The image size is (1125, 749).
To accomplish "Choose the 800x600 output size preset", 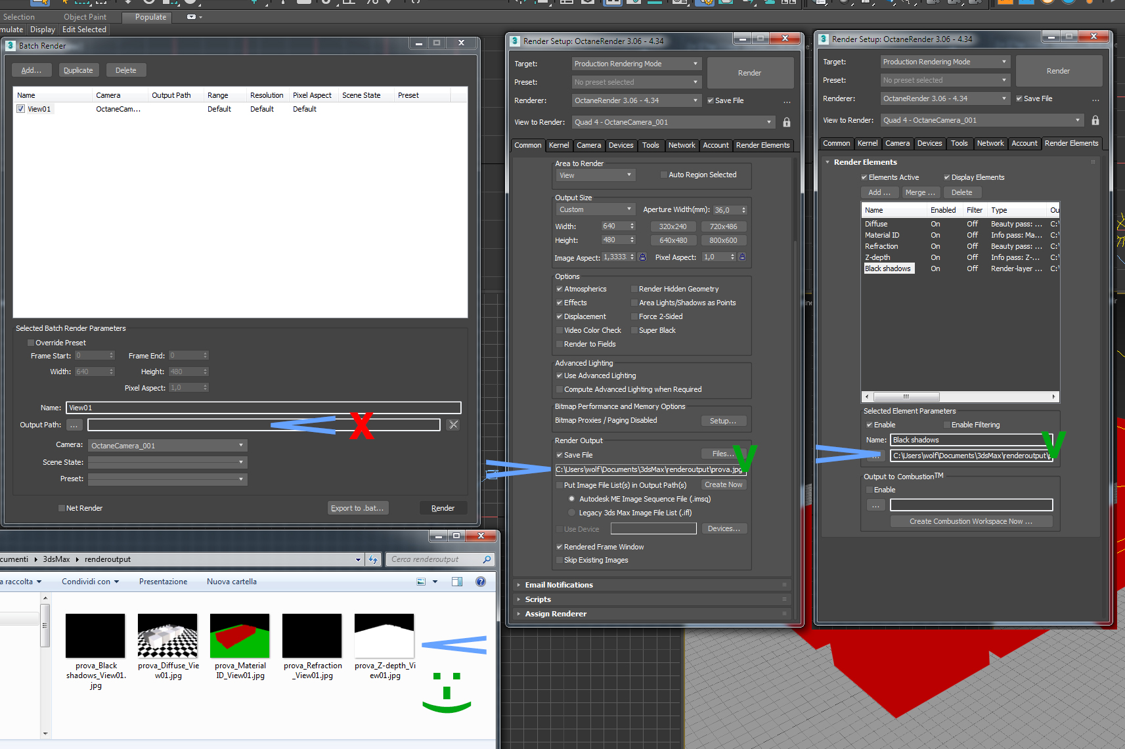I will (723, 240).
